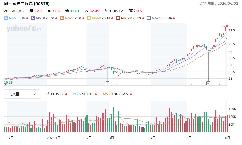Uncheck the MA20 moving average checkbox
This screenshot has width=242, height=145.
[x=62, y=18]
